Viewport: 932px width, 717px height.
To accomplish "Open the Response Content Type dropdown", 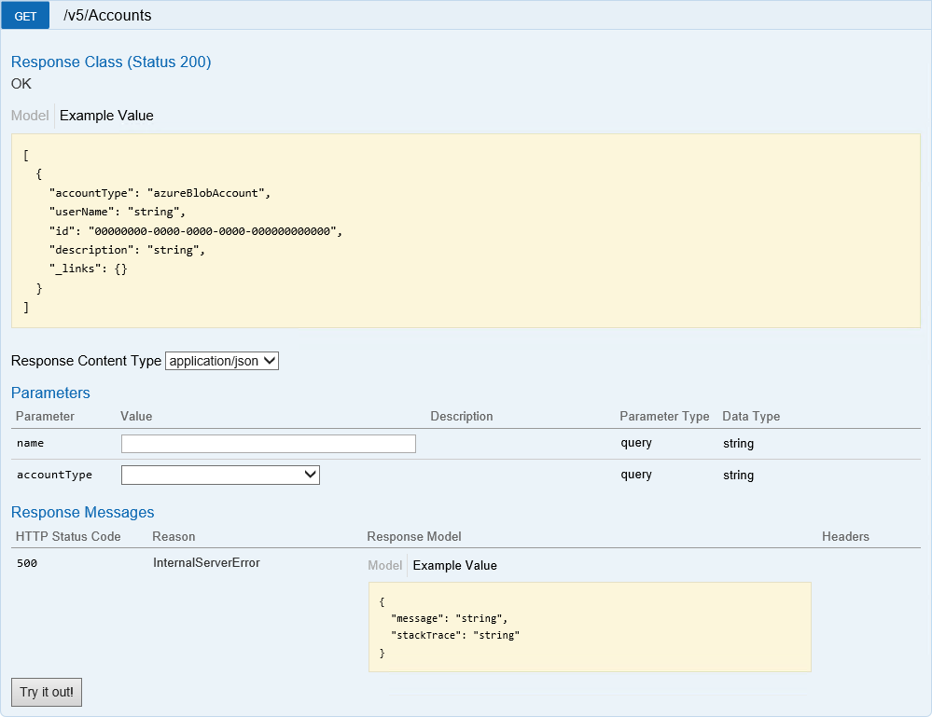I will point(222,361).
